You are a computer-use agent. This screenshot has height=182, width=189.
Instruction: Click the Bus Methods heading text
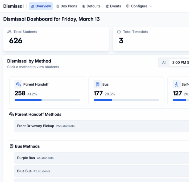pyautogui.click(x=27, y=146)
